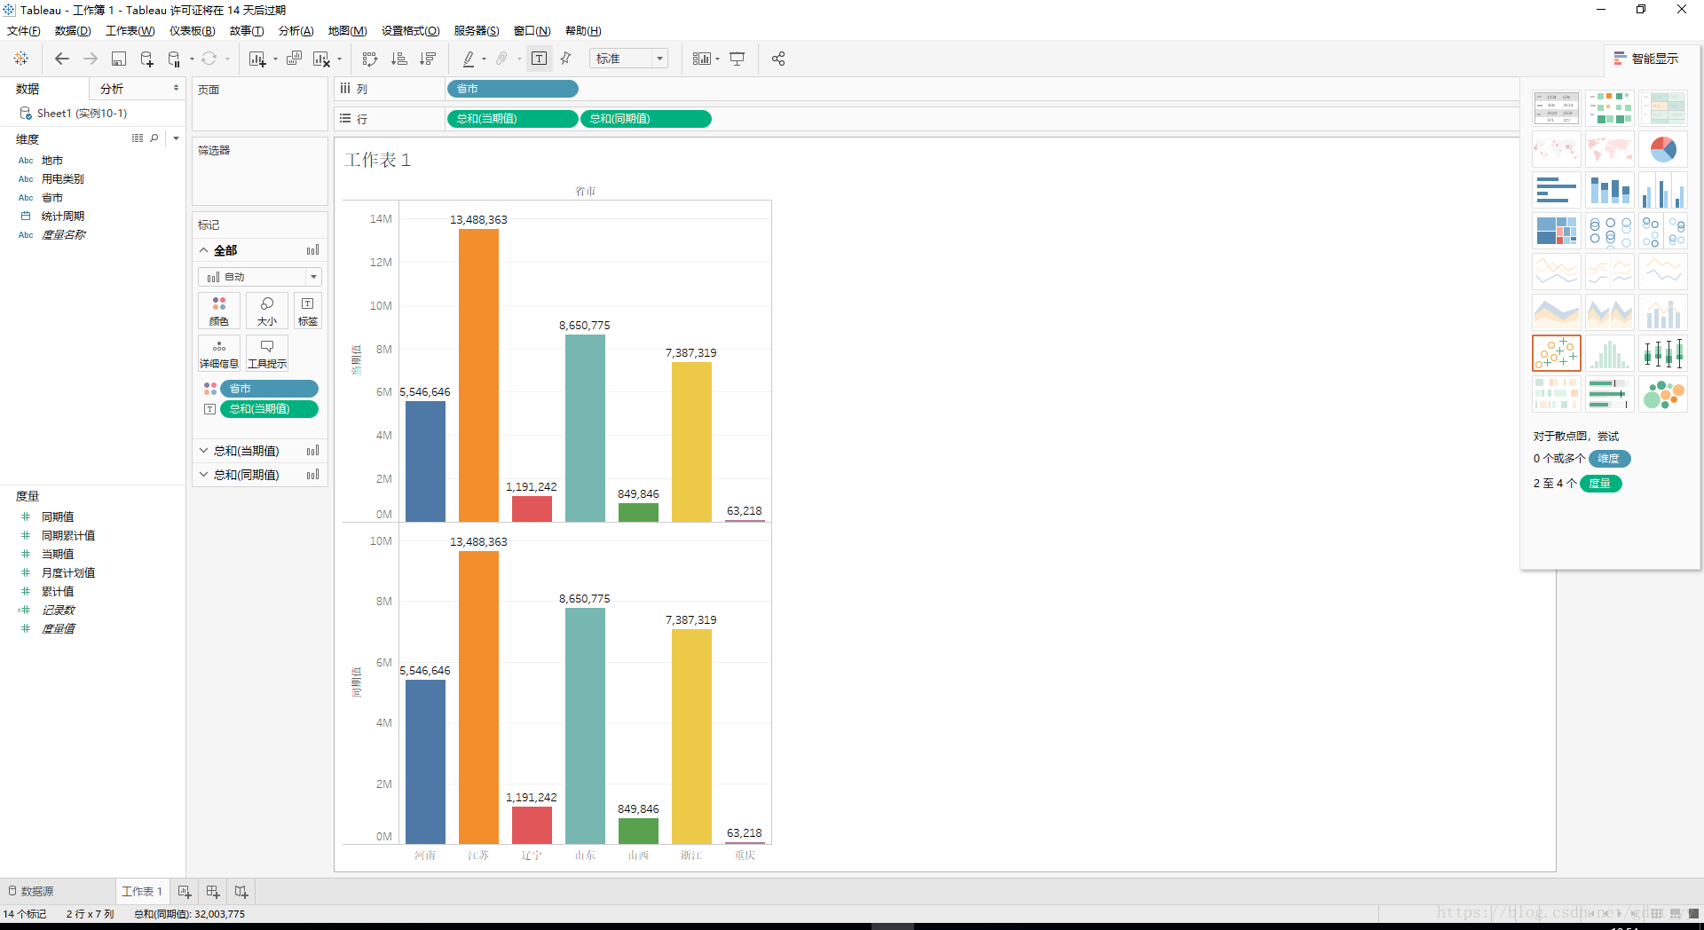Open the 工作表(W) menu
Image resolution: width=1704 pixels, height=930 pixels.
click(130, 31)
